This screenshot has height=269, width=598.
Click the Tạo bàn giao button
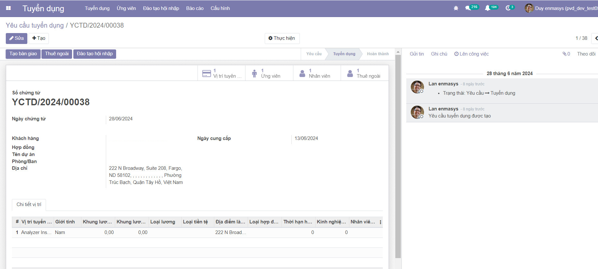pyautogui.click(x=23, y=54)
